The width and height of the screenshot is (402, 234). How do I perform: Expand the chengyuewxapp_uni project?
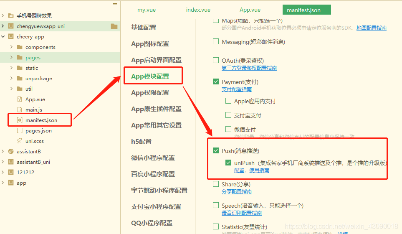coord(3,26)
